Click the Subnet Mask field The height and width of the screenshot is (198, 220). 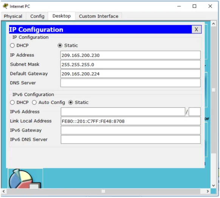click(130, 64)
